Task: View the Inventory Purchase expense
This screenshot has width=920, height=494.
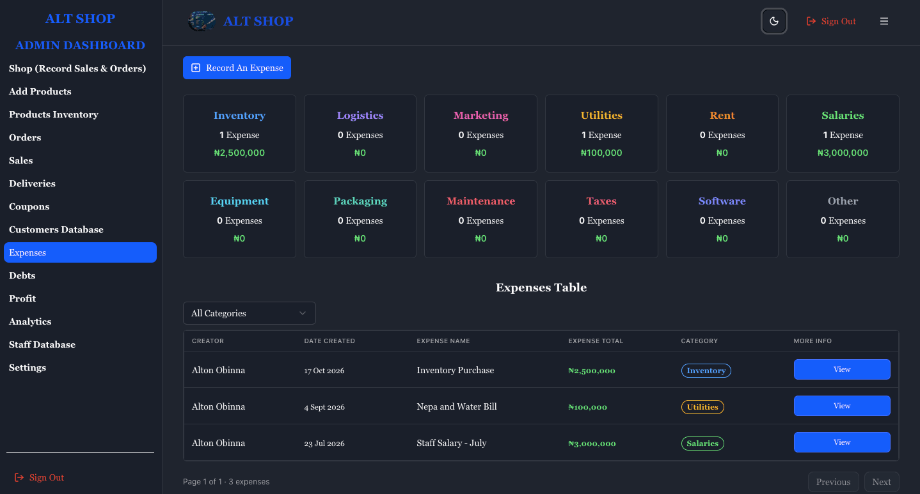Action: [842, 369]
